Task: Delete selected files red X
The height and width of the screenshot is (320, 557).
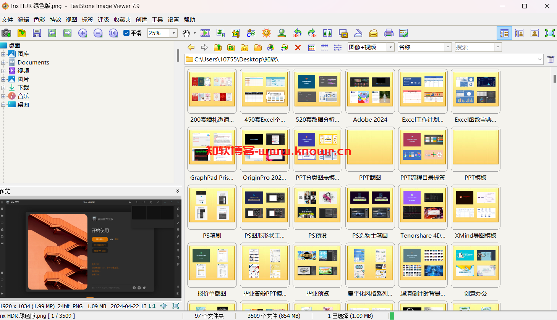Action: [x=298, y=47]
